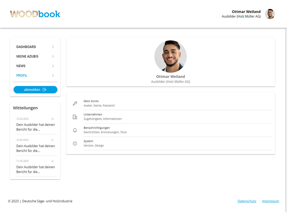This screenshot has width=287, height=215.
Task: Open the header avatar of Ottmar Weiland
Action: [x=270, y=14]
